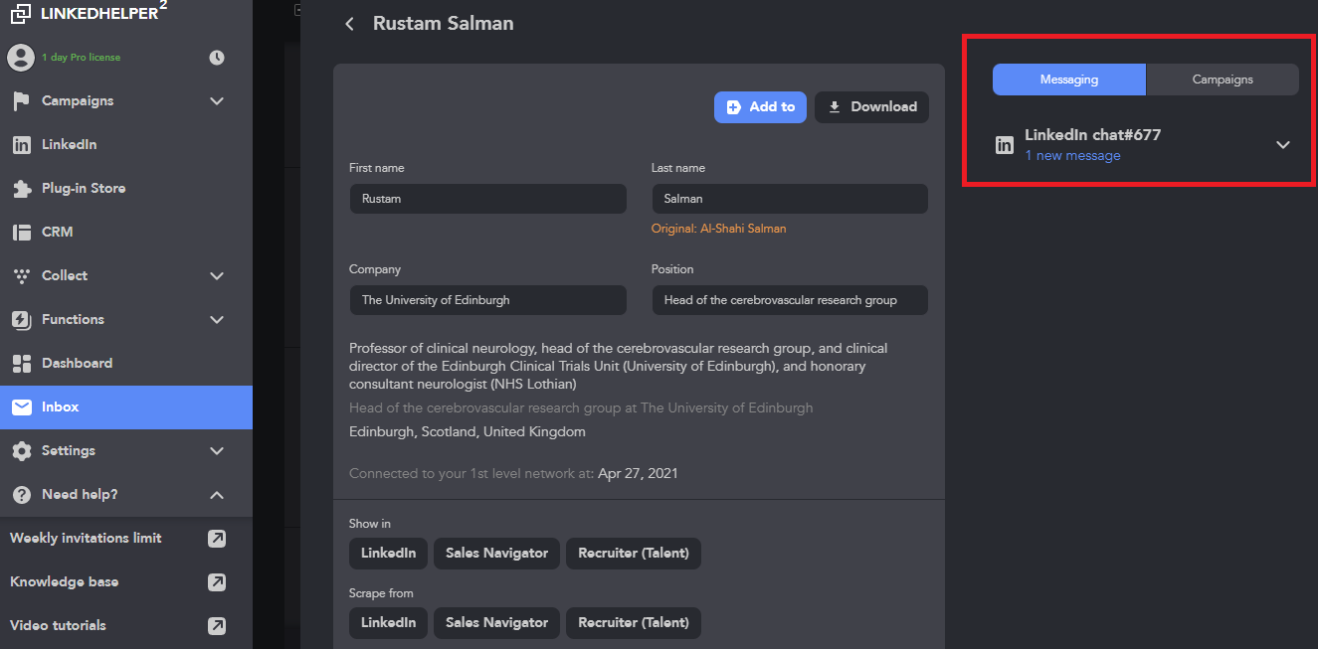The width and height of the screenshot is (1318, 649).
Task: Expand the LinkedIn chat#677 chevron
Action: [x=1283, y=145]
